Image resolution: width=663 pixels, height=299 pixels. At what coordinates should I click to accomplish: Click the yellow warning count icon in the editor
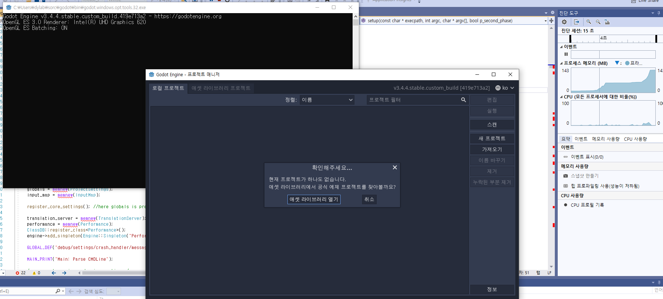point(34,273)
